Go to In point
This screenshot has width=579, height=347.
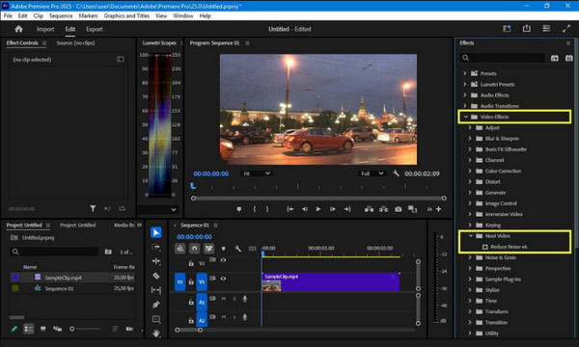tap(290, 209)
